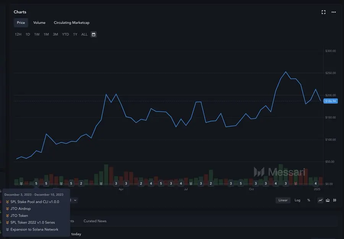344x239 pixels.
Task: Select the line chart style icon
Action: point(320,200)
